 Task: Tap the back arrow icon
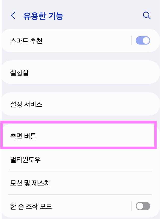tap(12, 15)
